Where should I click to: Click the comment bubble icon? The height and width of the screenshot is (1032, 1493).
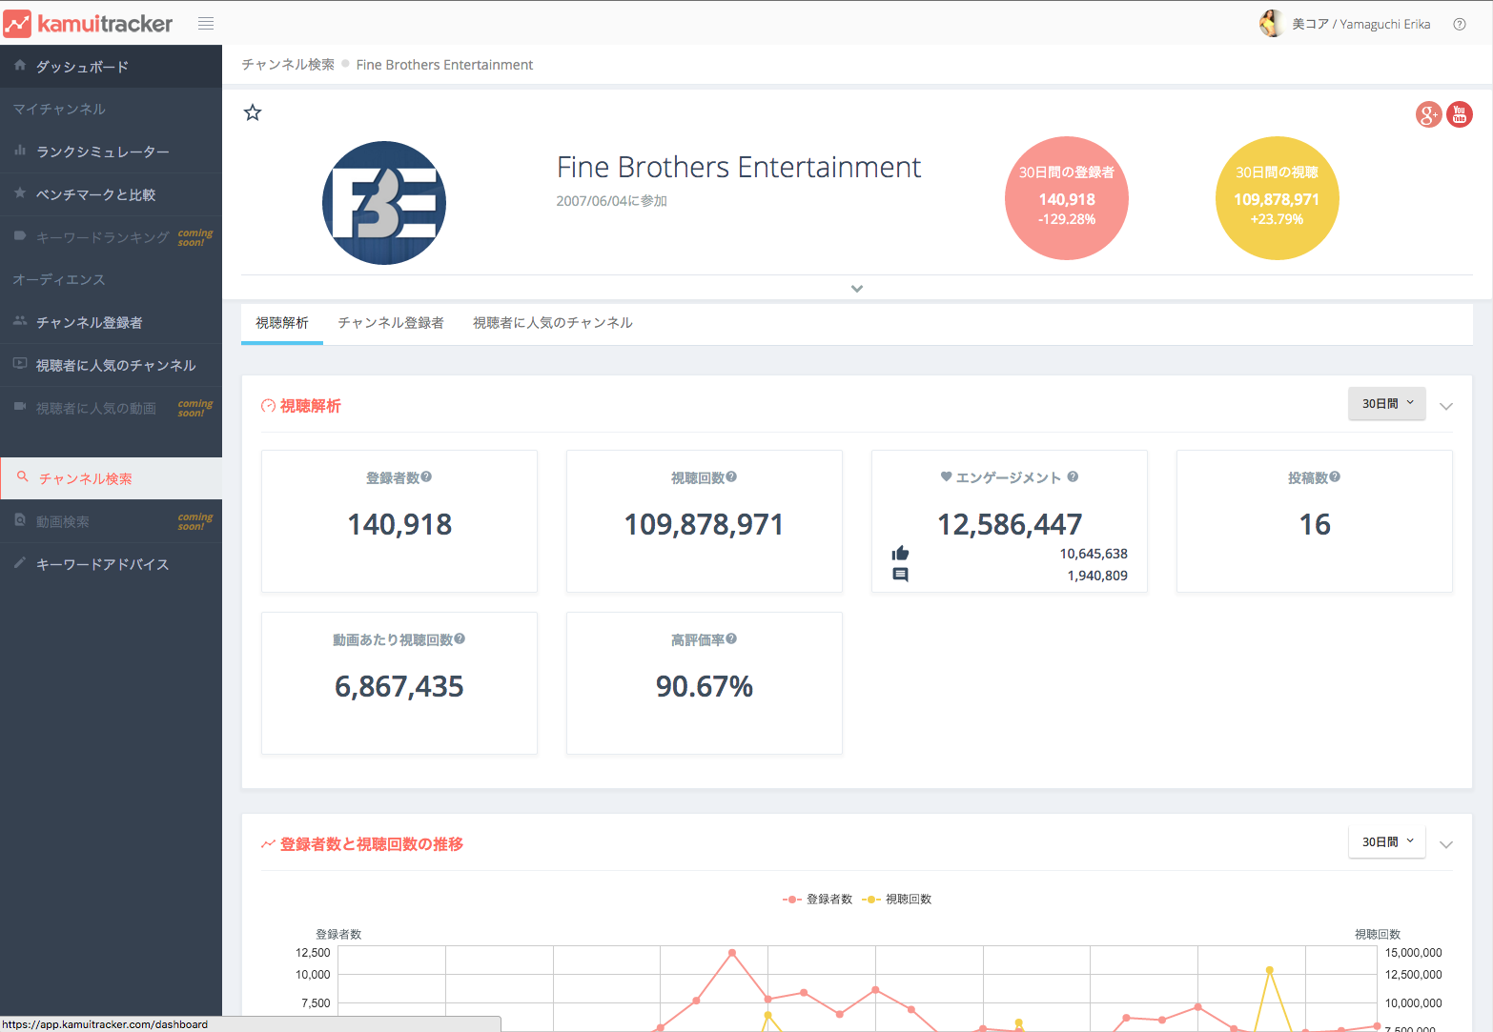pyautogui.click(x=900, y=575)
